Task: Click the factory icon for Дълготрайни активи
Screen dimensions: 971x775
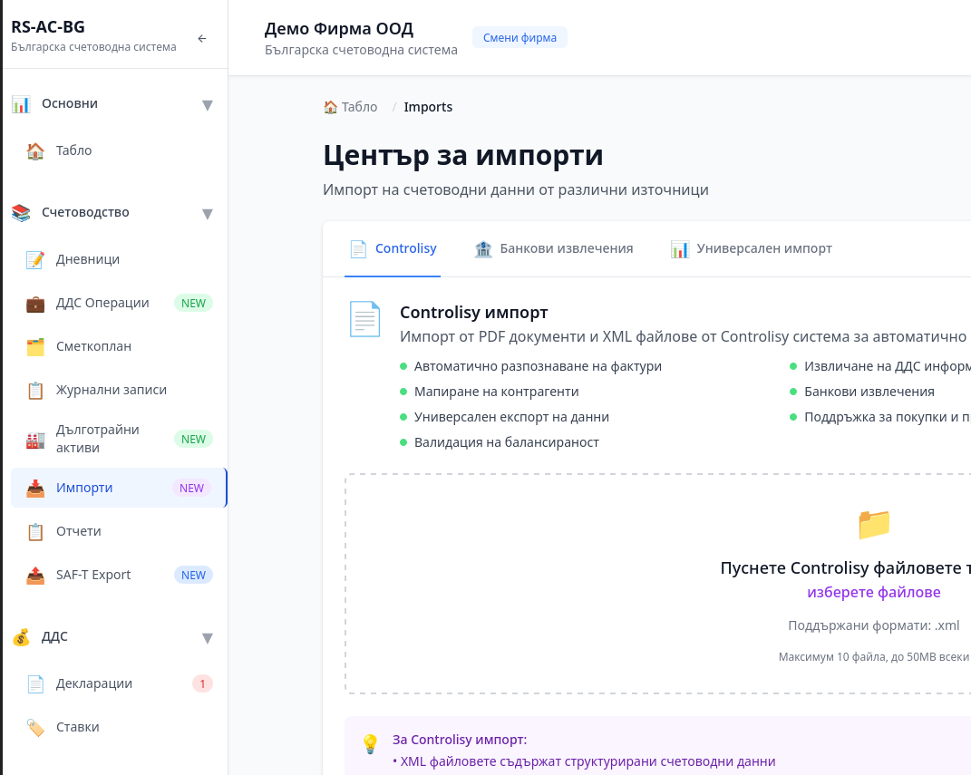Action: click(35, 440)
